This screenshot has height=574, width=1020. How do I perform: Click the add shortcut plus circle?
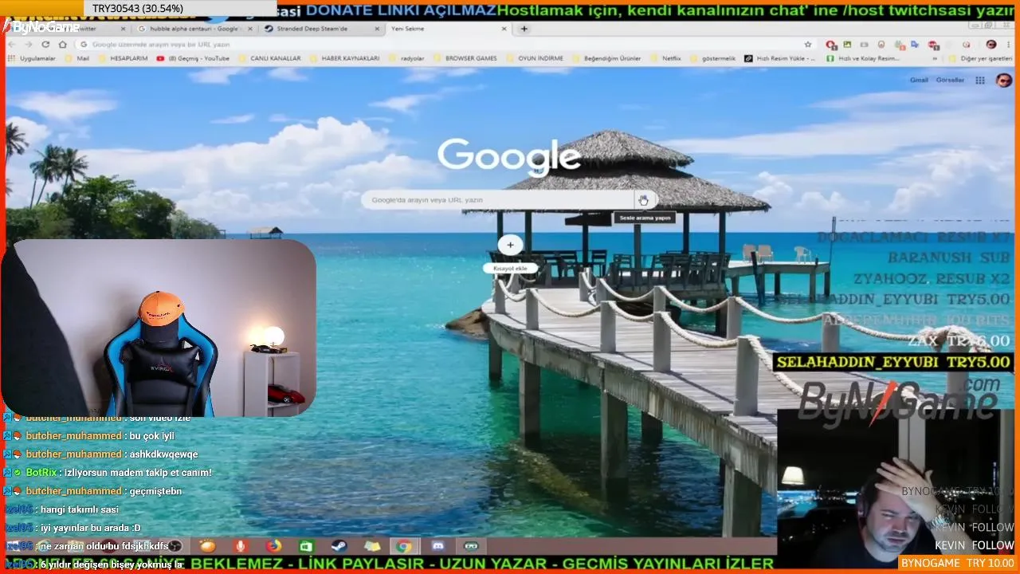tap(510, 245)
